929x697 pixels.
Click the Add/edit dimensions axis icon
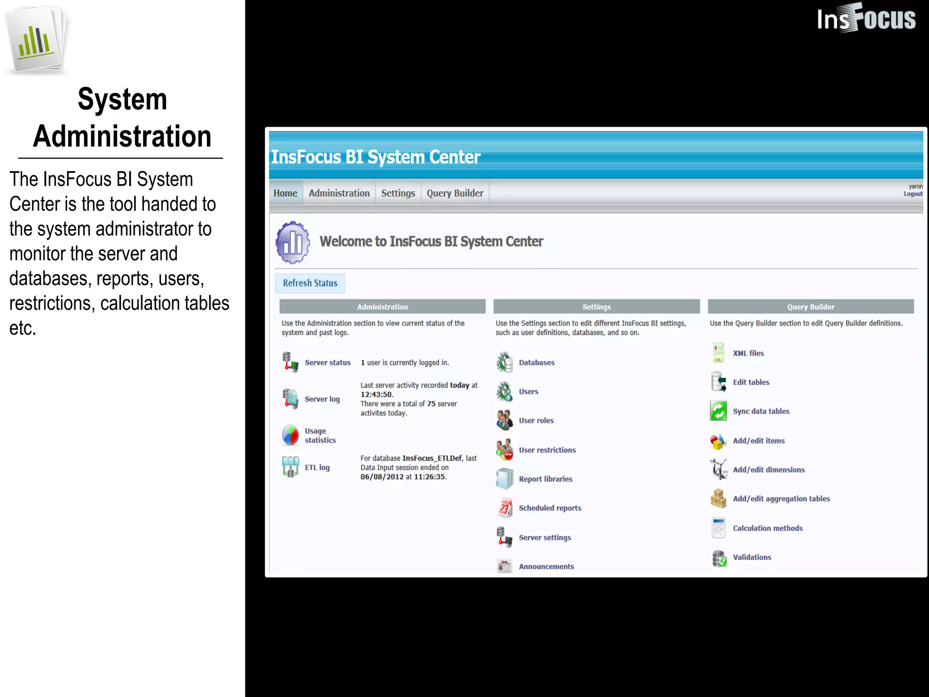click(x=719, y=469)
